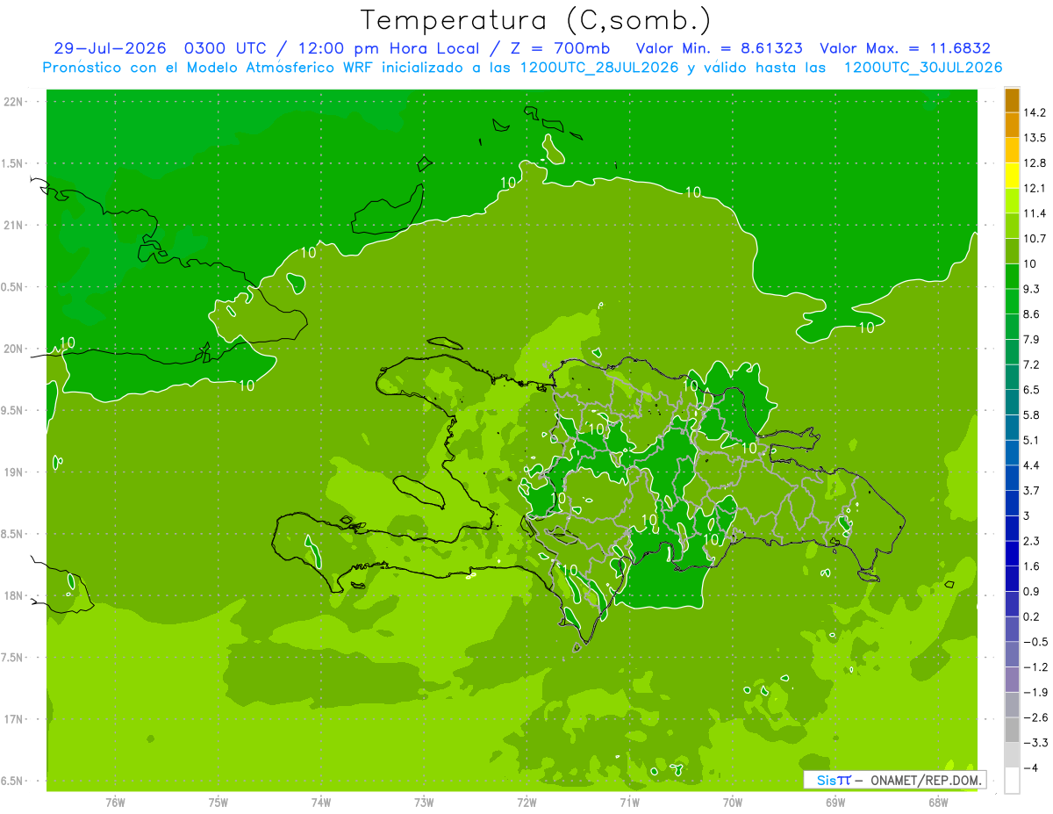Click the "21N" latitude label
This screenshot has height=814, width=1053.
click(x=14, y=226)
